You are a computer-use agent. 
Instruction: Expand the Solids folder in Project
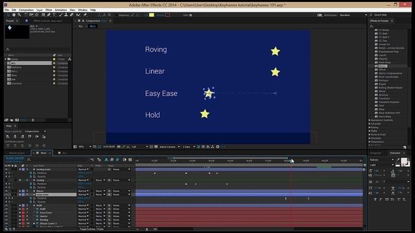pos(6,59)
